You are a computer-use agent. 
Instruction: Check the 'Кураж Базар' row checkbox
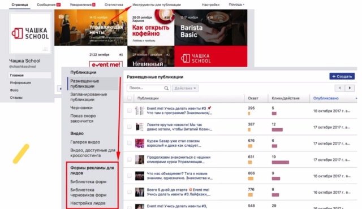(130, 143)
